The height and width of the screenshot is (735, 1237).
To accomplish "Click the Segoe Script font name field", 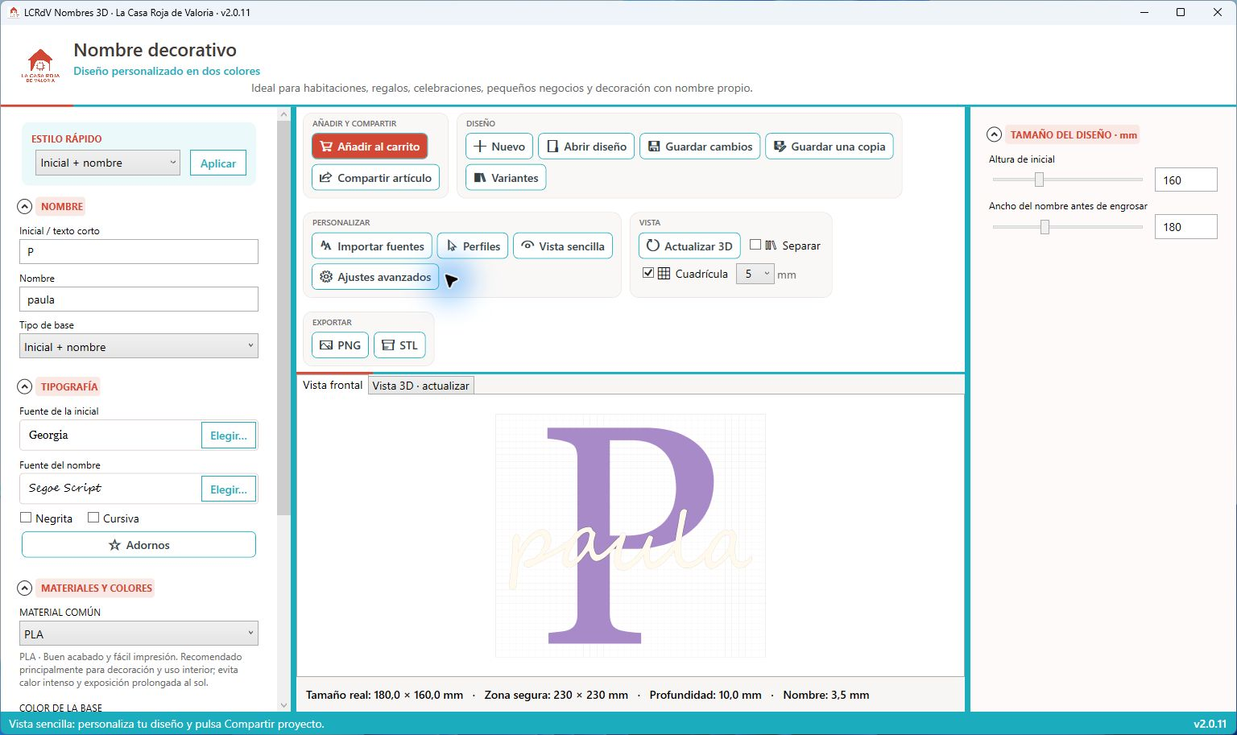I will 111,489.
